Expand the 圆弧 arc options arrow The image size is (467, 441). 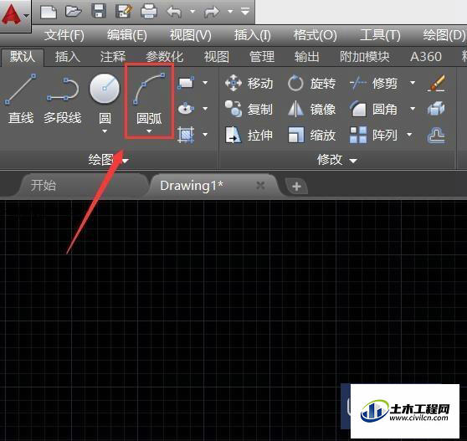pyautogui.click(x=149, y=131)
